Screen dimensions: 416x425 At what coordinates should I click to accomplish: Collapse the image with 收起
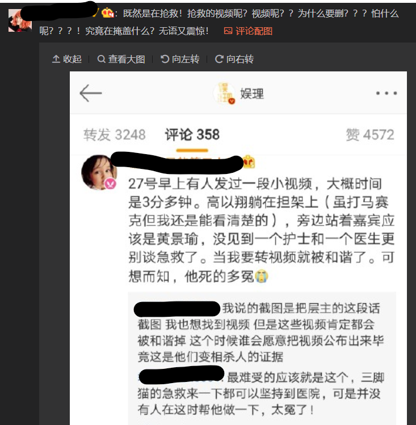coord(67,59)
